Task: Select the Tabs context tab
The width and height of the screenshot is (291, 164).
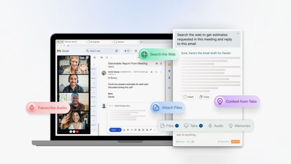Action: pos(193,126)
